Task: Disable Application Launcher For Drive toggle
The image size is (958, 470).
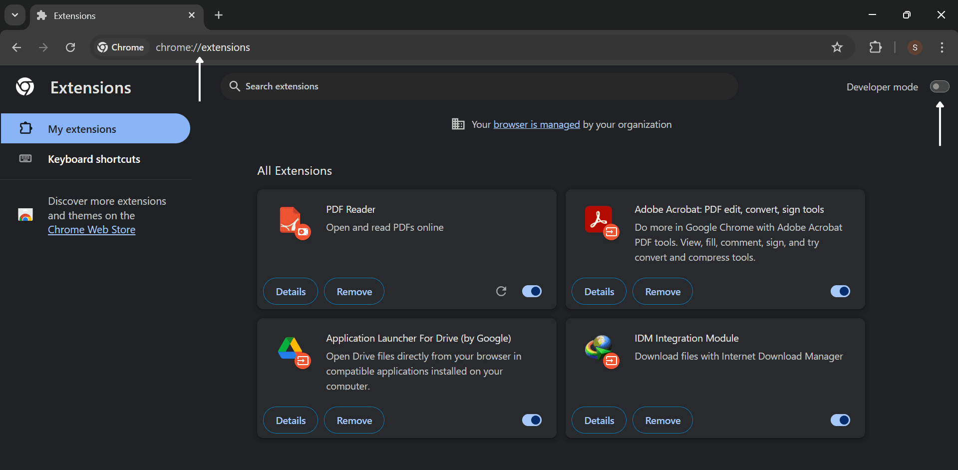Action: (x=532, y=420)
